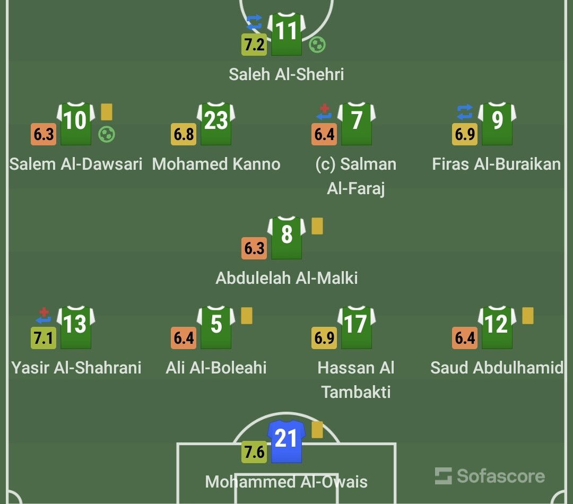Open the 7.1 rating badge of Al-Shahrani

(x=44, y=338)
